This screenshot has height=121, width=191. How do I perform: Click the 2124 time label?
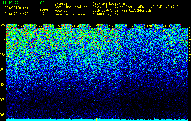[75, 26]
